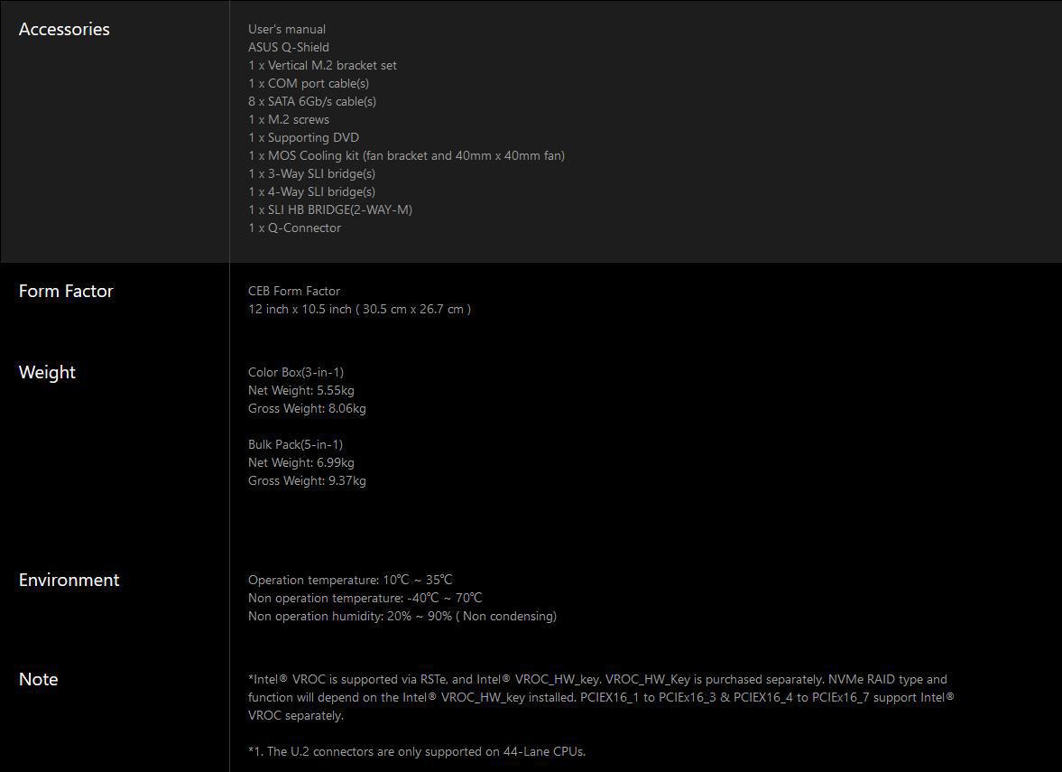
Task: Click the MOS Cooling kit line
Action: [406, 156]
